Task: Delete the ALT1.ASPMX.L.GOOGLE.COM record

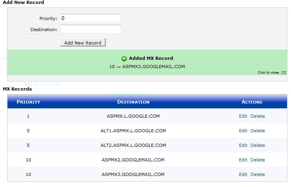Action: pyautogui.click(x=257, y=131)
